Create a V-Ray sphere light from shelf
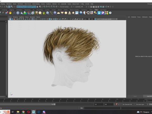 click(66, 13)
